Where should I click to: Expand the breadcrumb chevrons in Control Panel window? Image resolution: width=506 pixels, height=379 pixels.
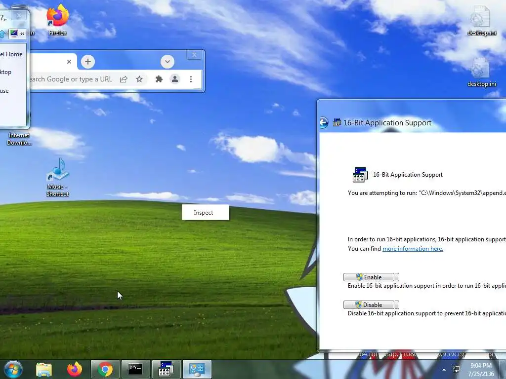pos(22,34)
